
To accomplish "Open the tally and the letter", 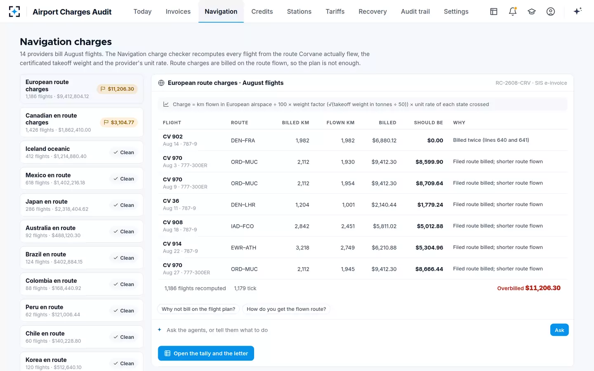I will click(206, 353).
